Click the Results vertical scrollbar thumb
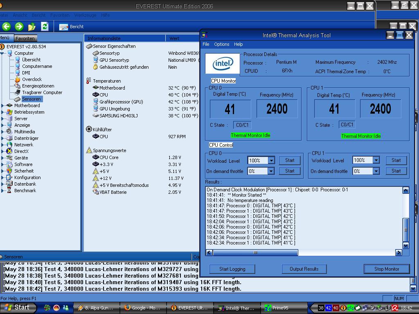The width and height of the screenshot is (419, 314). point(405,230)
